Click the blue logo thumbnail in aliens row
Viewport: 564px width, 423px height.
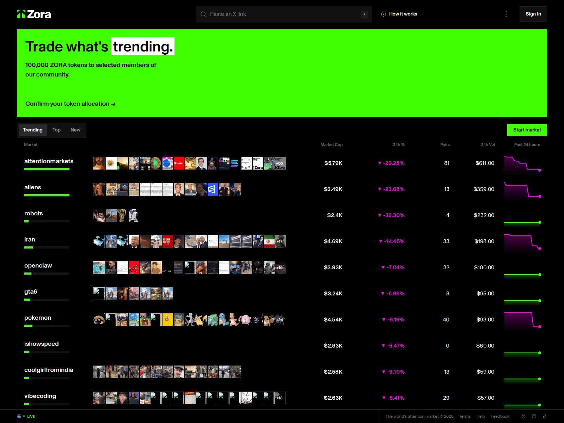[x=213, y=189]
